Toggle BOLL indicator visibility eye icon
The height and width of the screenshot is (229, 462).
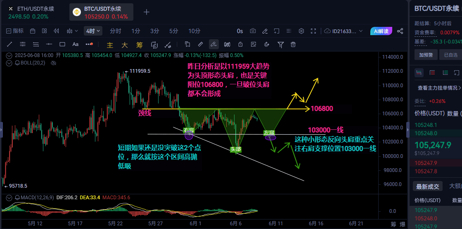pos(53,63)
